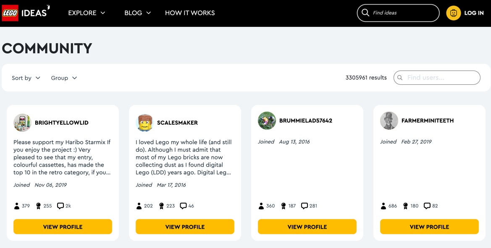Click the yellow minifigure login icon
The height and width of the screenshot is (248, 491).
point(453,13)
